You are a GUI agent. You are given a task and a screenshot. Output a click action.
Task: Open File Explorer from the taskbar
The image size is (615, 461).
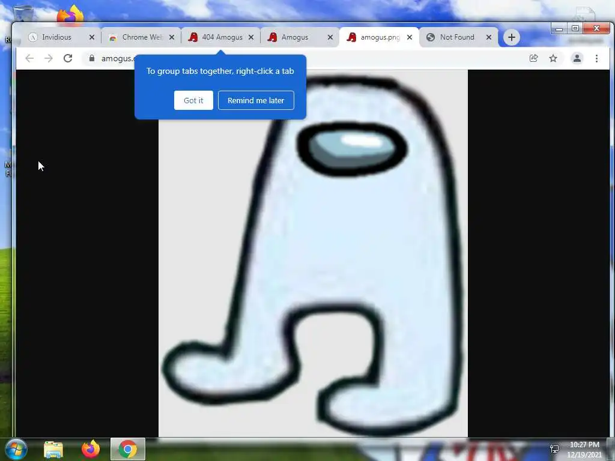(x=53, y=449)
